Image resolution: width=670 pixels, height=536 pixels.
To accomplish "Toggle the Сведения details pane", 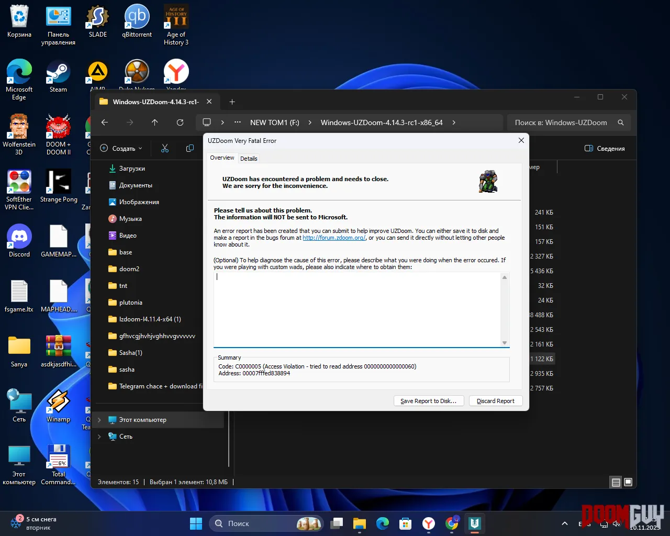I will click(605, 149).
